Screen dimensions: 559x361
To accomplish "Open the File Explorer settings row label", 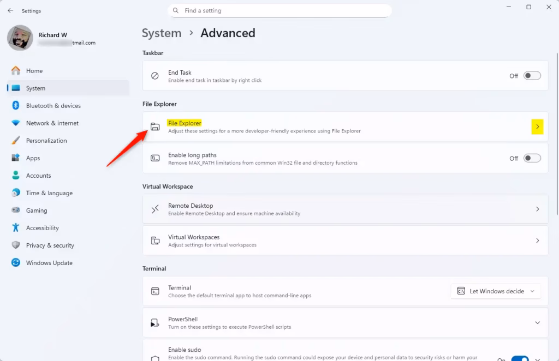I will (185, 123).
